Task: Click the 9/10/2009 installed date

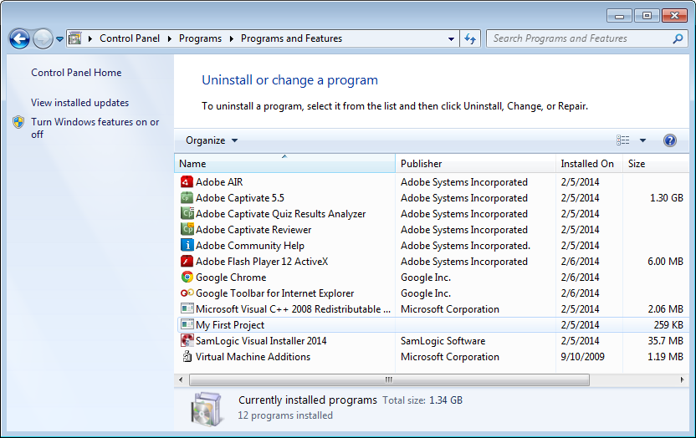Action: pos(582,357)
